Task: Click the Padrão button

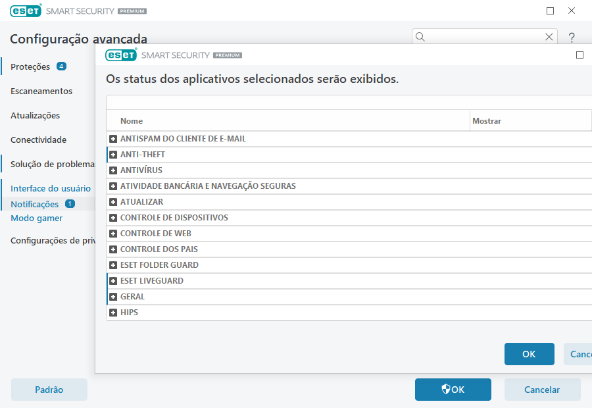Action: click(49, 390)
